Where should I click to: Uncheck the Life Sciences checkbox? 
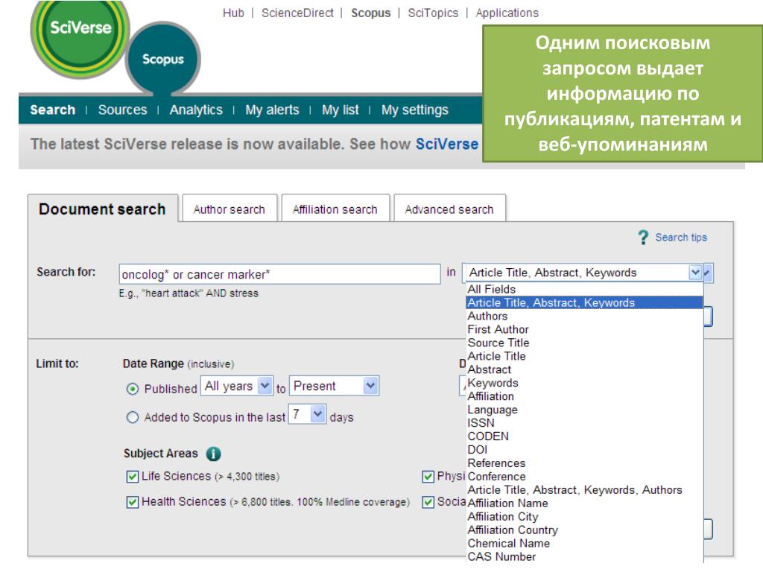point(133,476)
